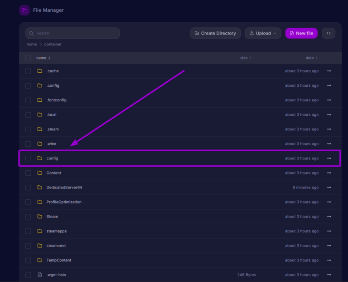The image size is (348, 282).
Task: Check the Content folder checkbox
Action: 28,173
